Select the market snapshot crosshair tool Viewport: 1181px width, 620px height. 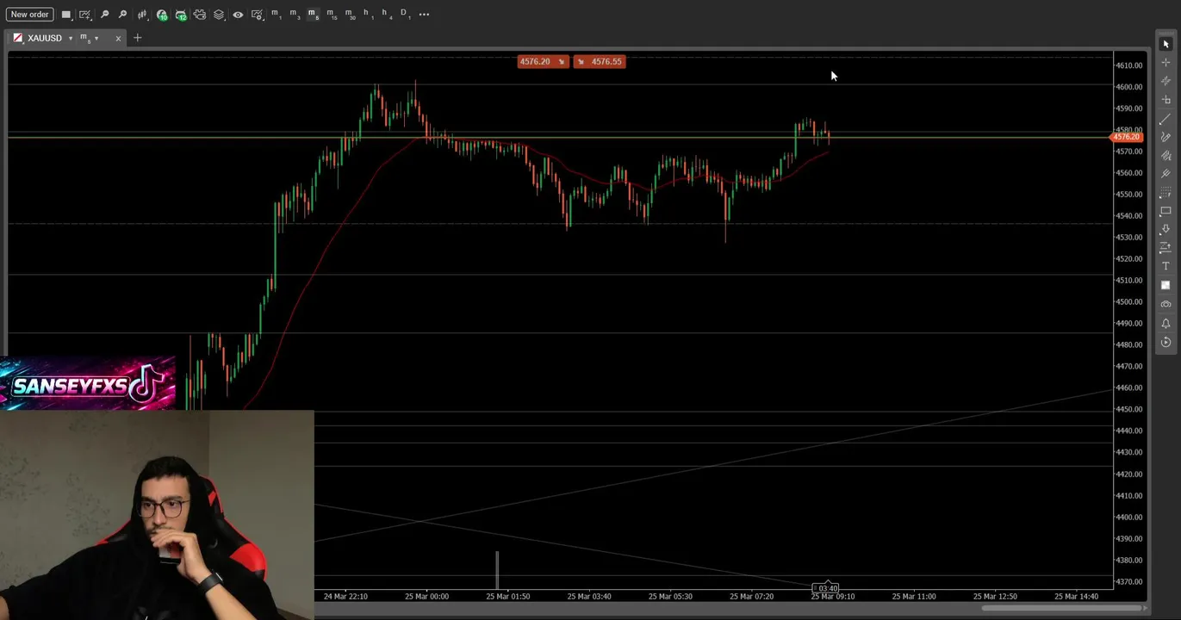[x=1165, y=81]
